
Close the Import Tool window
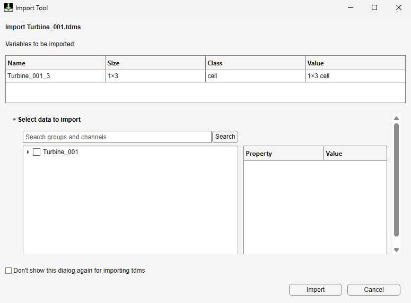pyautogui.click(x=398, y=7)
